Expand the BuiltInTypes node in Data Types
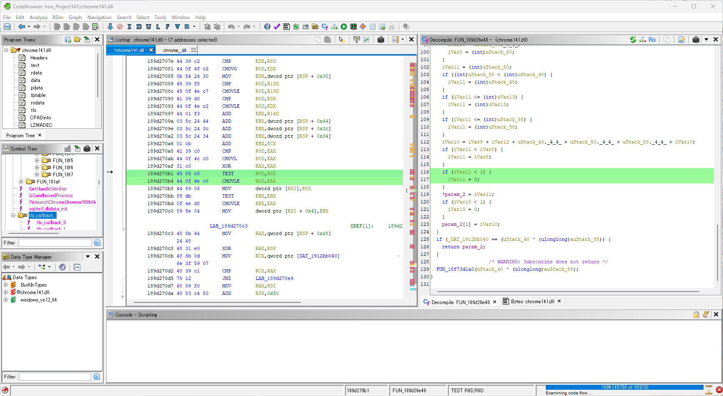The image size is (723, 396). tap(6, 285)
